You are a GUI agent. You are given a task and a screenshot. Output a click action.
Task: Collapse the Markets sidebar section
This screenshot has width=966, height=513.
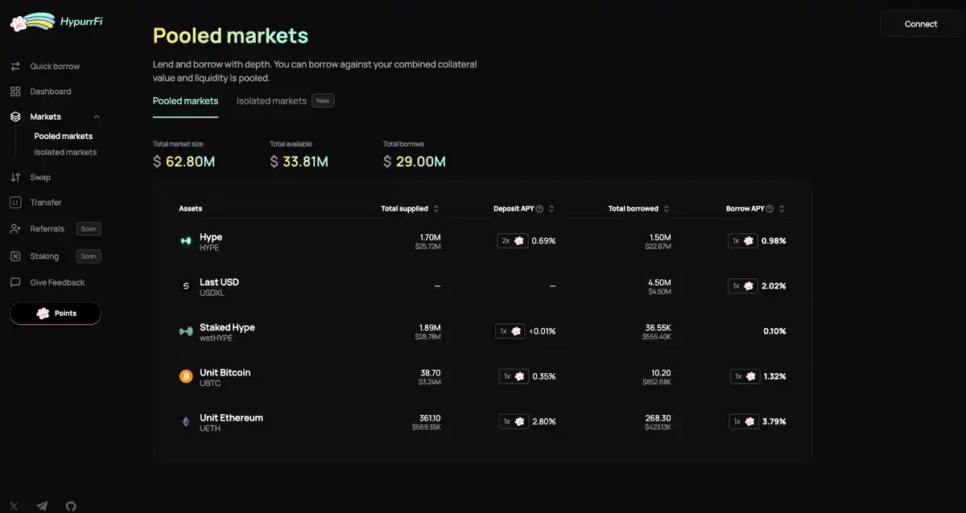(97, 117)
